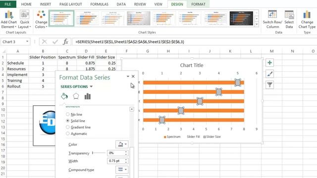Switch to the INSERT ribbon tab

pos(46,4)
